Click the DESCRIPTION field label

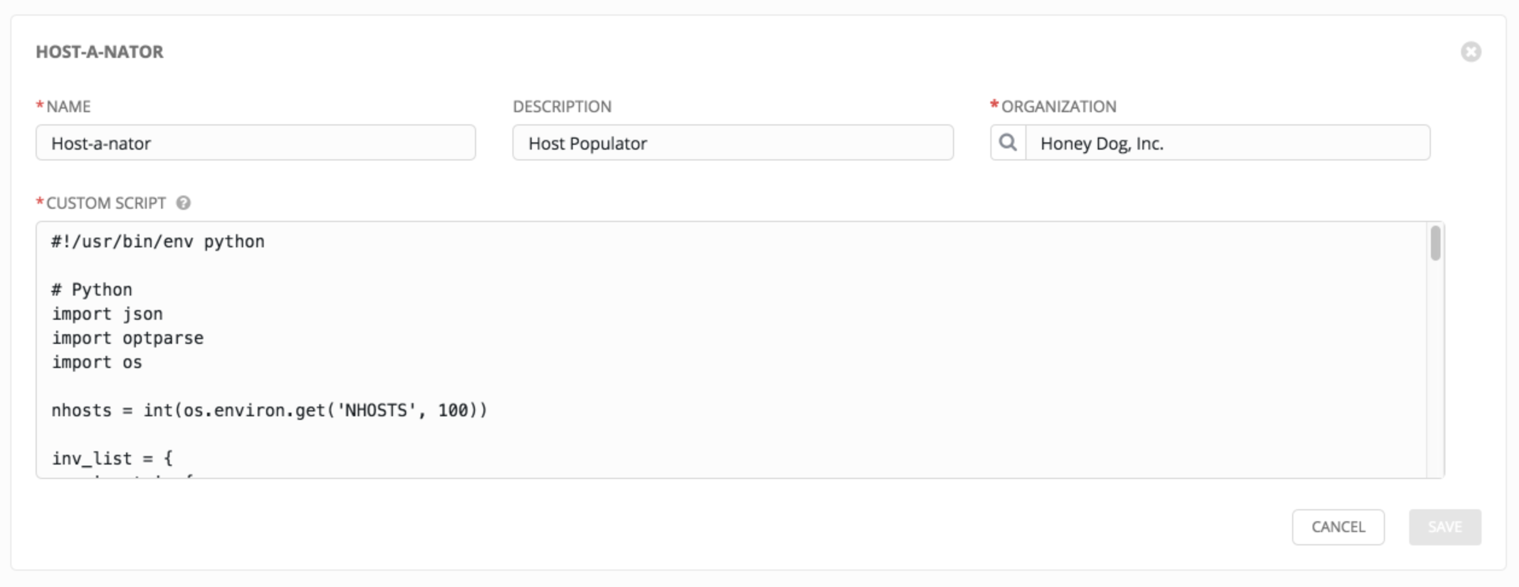pos(562,107)
